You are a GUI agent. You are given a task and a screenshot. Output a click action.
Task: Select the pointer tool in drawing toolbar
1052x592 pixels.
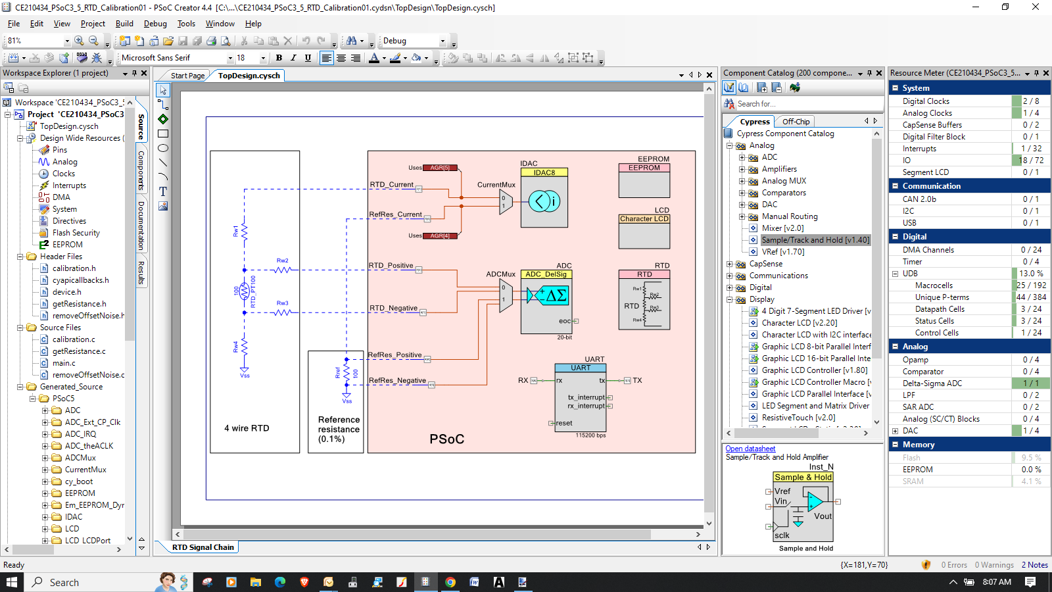click(x=163, y=90)
